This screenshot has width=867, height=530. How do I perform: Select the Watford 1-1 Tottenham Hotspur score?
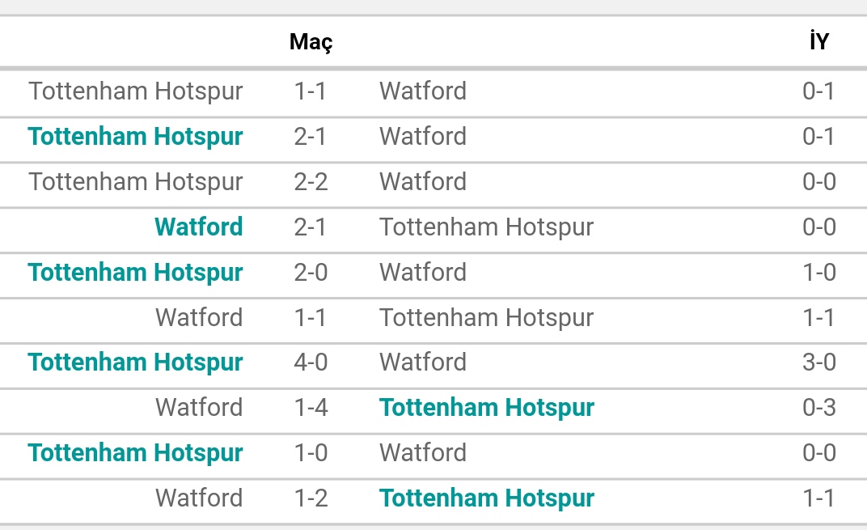pyautogui.click(x=311, y=318)
